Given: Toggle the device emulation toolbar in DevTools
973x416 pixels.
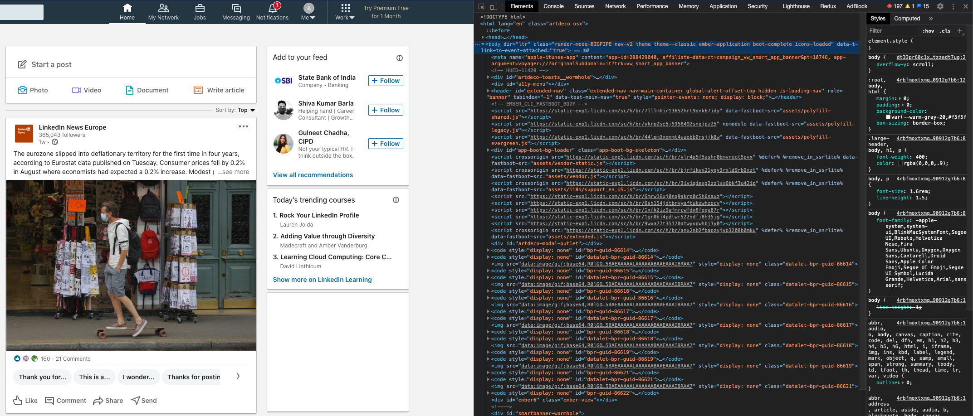Looking at the screenshot, I should tap(494, 6).
